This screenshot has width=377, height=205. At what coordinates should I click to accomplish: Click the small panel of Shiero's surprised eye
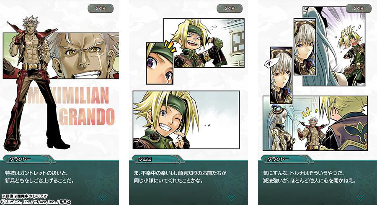(160, 63)
